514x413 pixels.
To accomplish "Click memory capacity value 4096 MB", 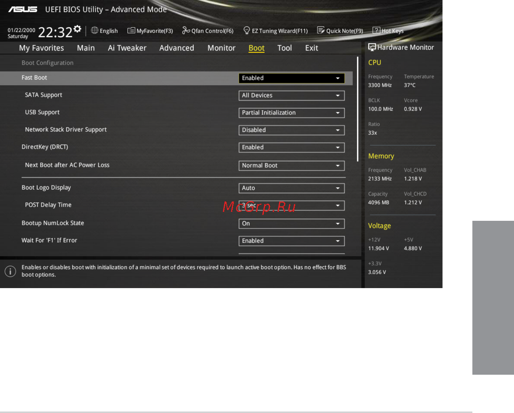I will (x=379, y=203).
